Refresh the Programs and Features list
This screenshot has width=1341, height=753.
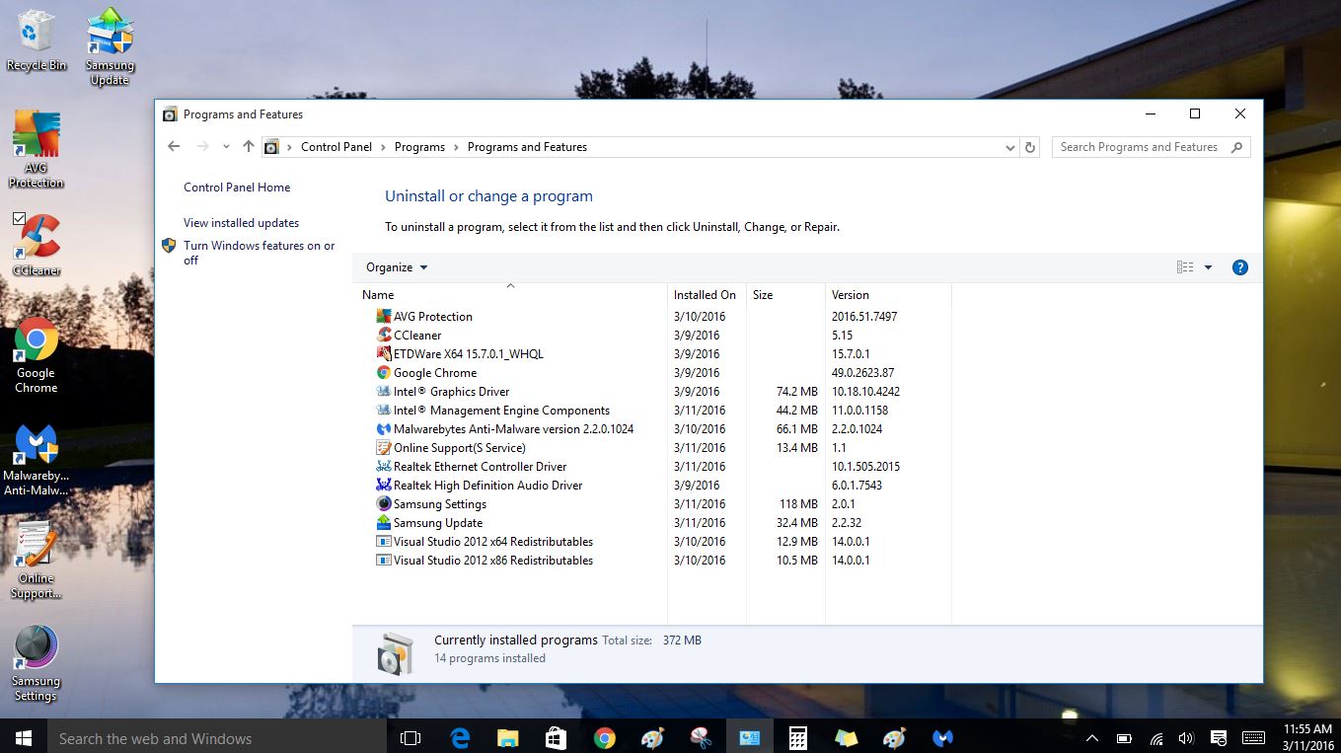coord(1030,147)
